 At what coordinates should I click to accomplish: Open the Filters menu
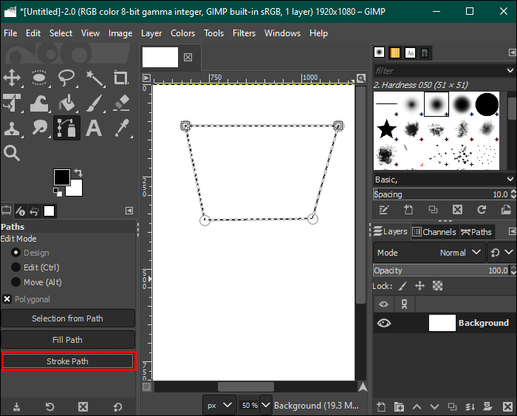click(x=244, y=33)
